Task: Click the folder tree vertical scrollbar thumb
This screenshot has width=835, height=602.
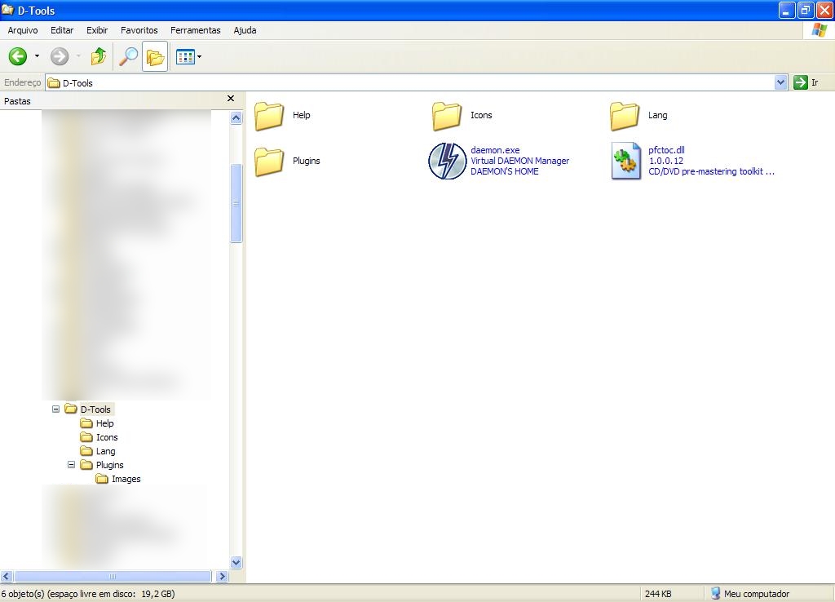Action: (x=236, y=203)
